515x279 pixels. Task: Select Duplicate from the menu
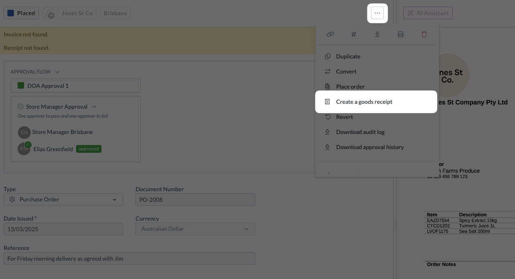coord(377,56)
